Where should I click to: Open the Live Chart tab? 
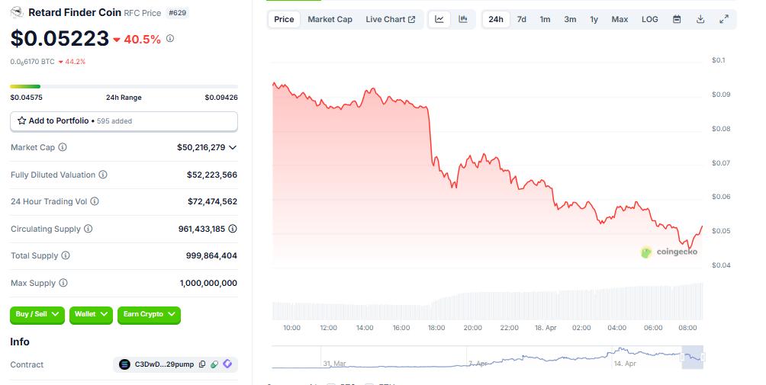click(x=390, y=19)
